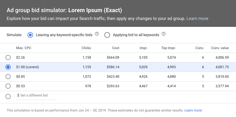Click help icon beside keyword-specific bids option
This screenshot has height=117, width=236.
(x=97, y=34)
